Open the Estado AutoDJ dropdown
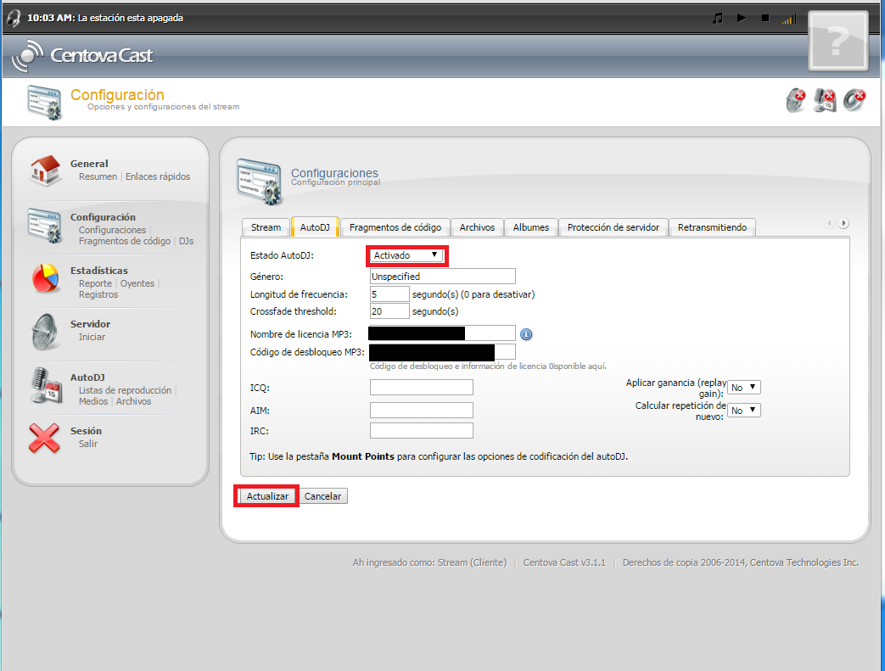 tap(406, 255)
